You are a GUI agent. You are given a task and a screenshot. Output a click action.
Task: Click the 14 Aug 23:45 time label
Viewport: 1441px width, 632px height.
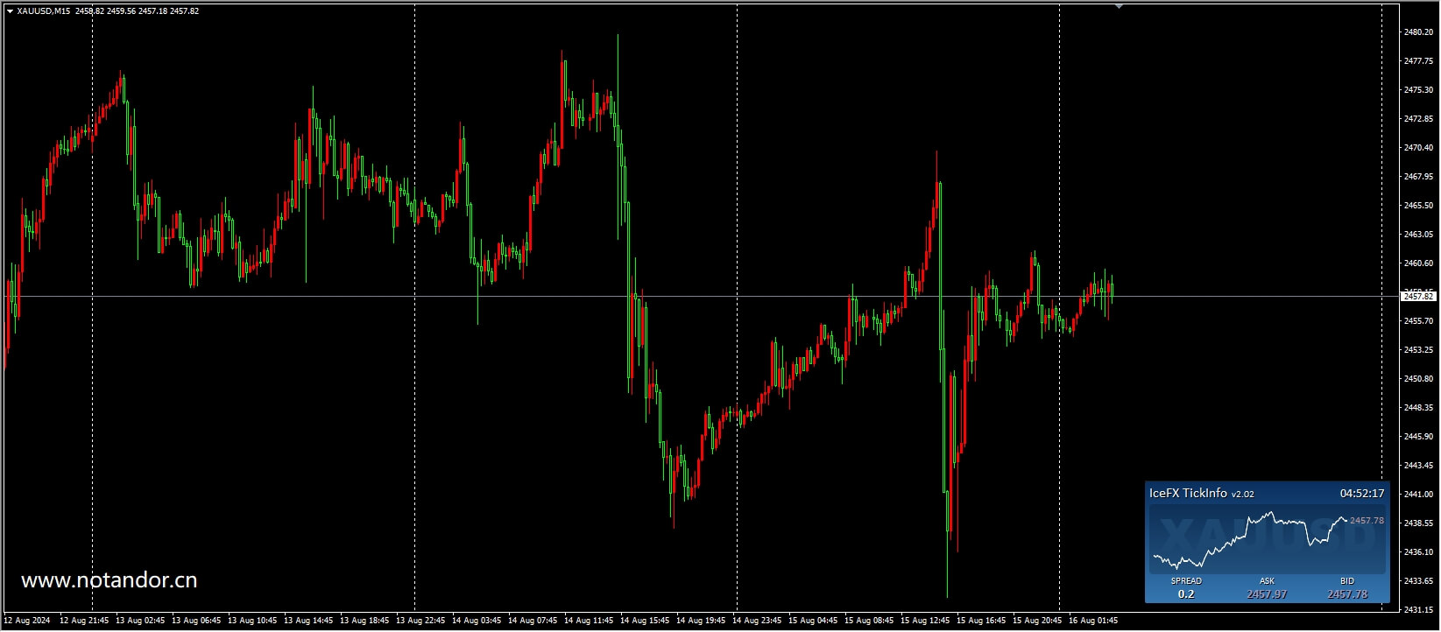tap(757, 621)
